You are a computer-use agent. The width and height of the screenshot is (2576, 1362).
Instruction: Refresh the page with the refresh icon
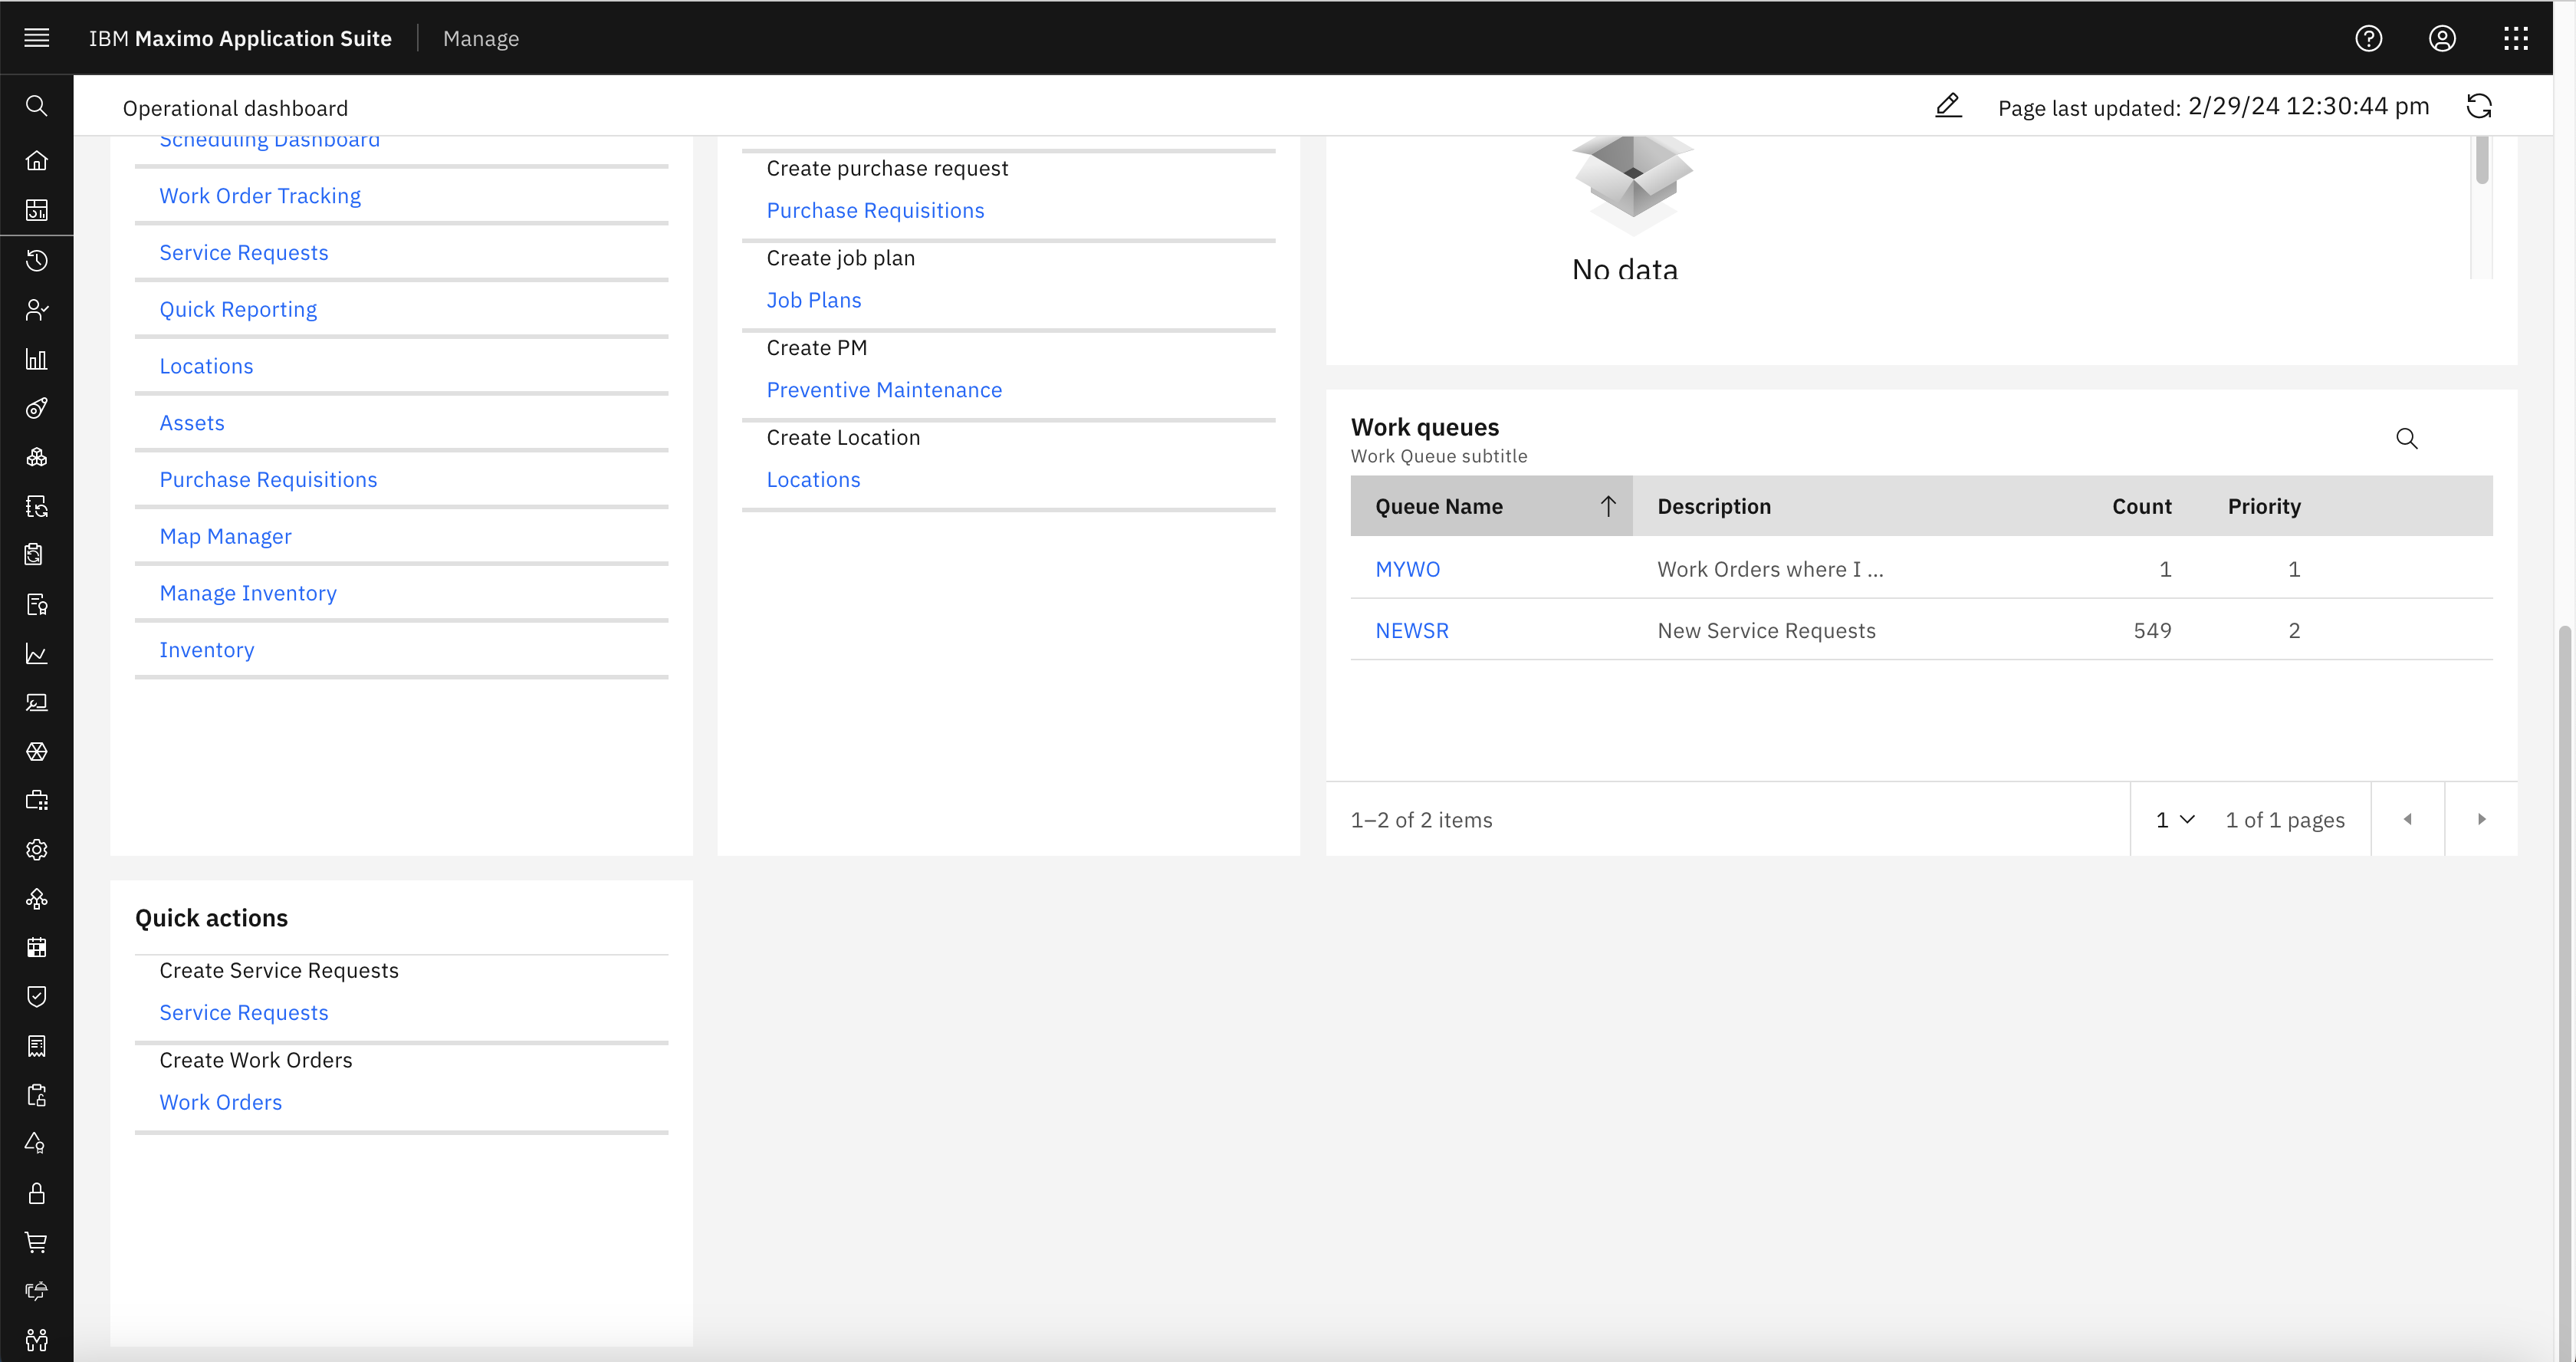[x=2480, y=106]
